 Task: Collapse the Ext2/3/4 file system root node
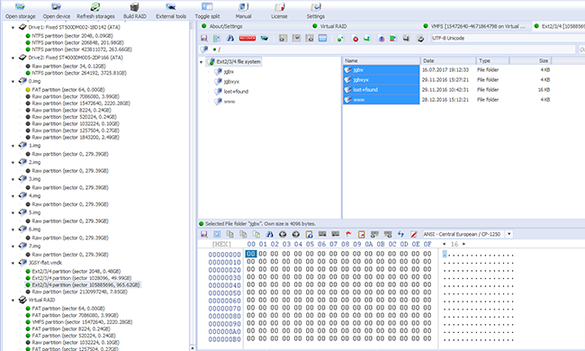click(202, 62)
